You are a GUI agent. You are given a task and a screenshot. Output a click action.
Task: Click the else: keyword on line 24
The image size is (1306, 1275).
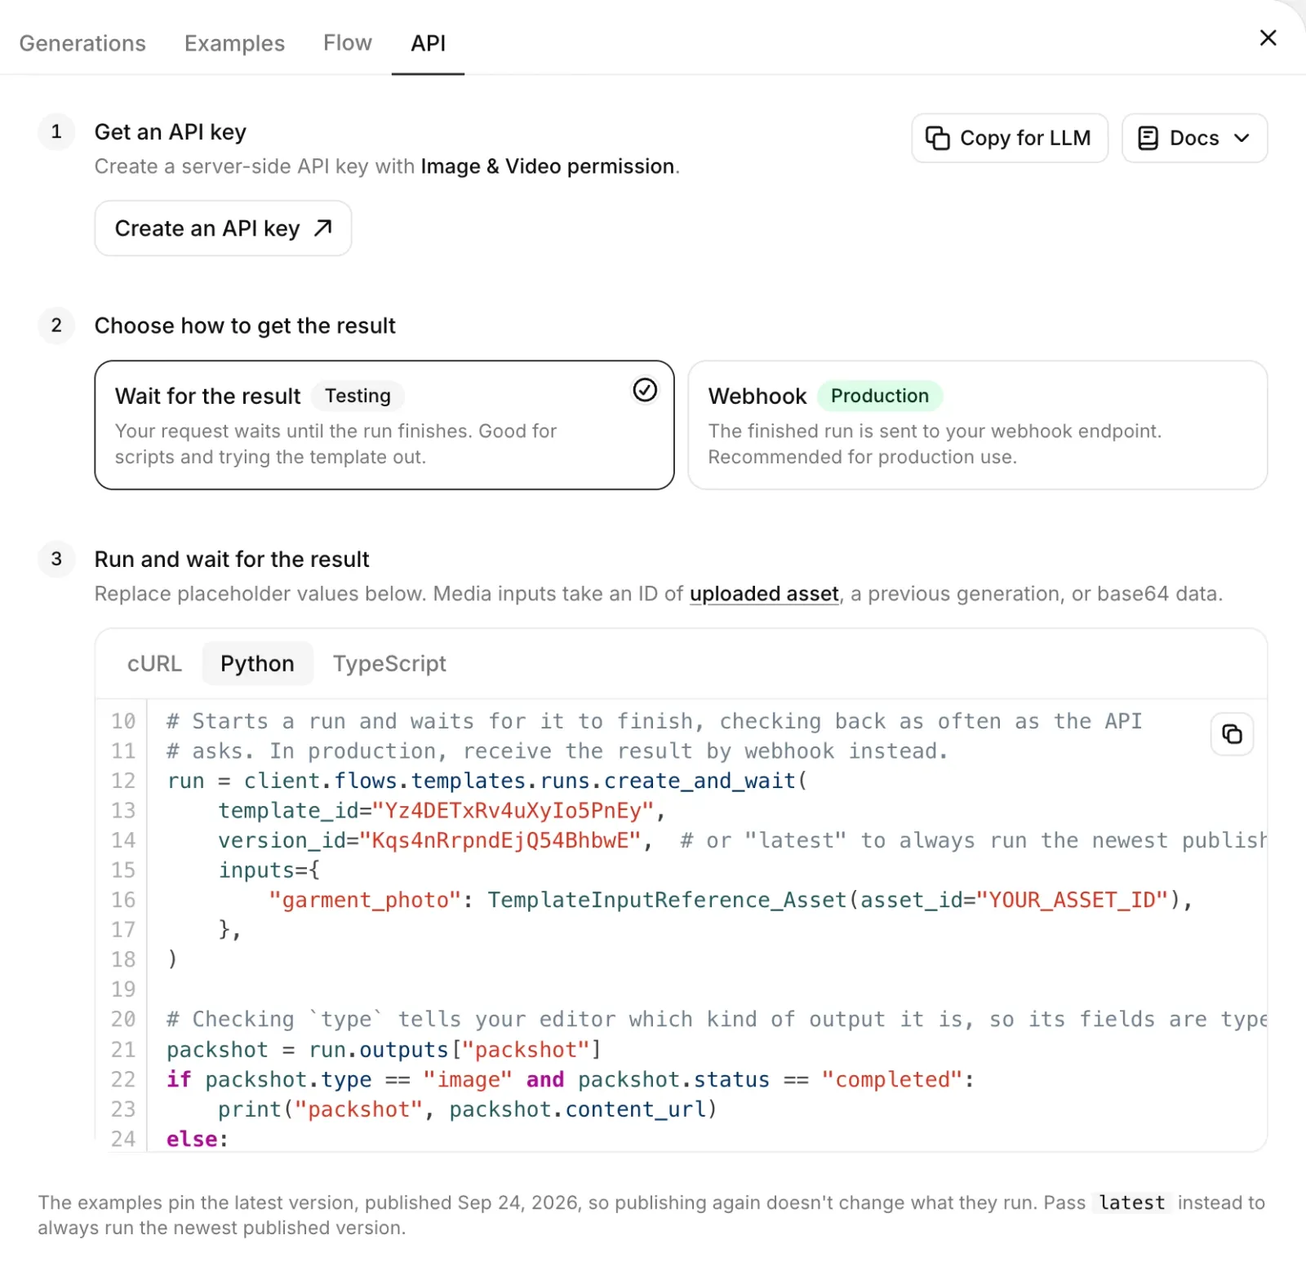pyautogui.click(x=197, y=1139)
